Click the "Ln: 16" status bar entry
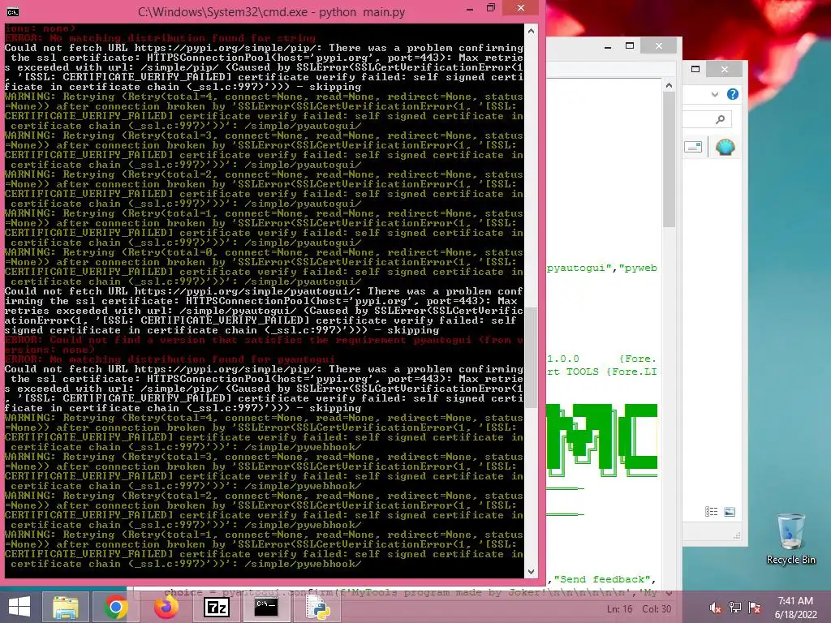 coord(619,609)
